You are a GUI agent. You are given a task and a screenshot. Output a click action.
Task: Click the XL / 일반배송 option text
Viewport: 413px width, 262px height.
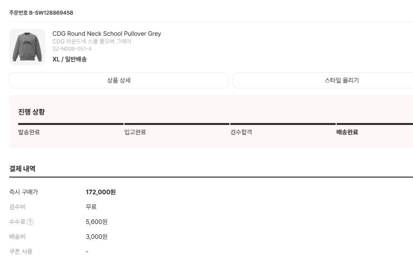pos(69,59)
